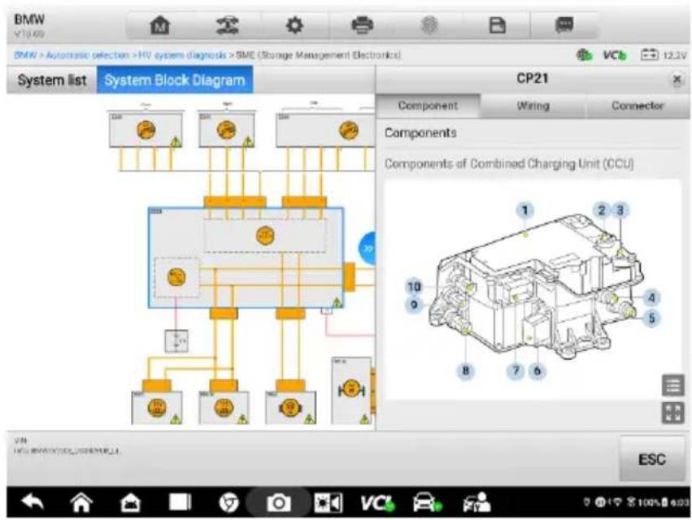
Task: Open the VCI manager in bottom bar
Action: (x=377, y=503)
